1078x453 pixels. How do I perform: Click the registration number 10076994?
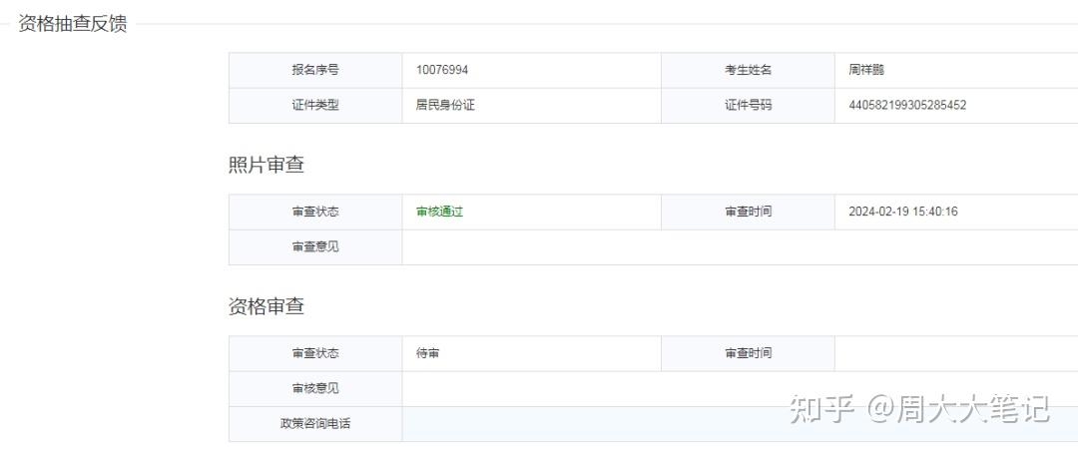pyautogui.click(x=442, y=70)
